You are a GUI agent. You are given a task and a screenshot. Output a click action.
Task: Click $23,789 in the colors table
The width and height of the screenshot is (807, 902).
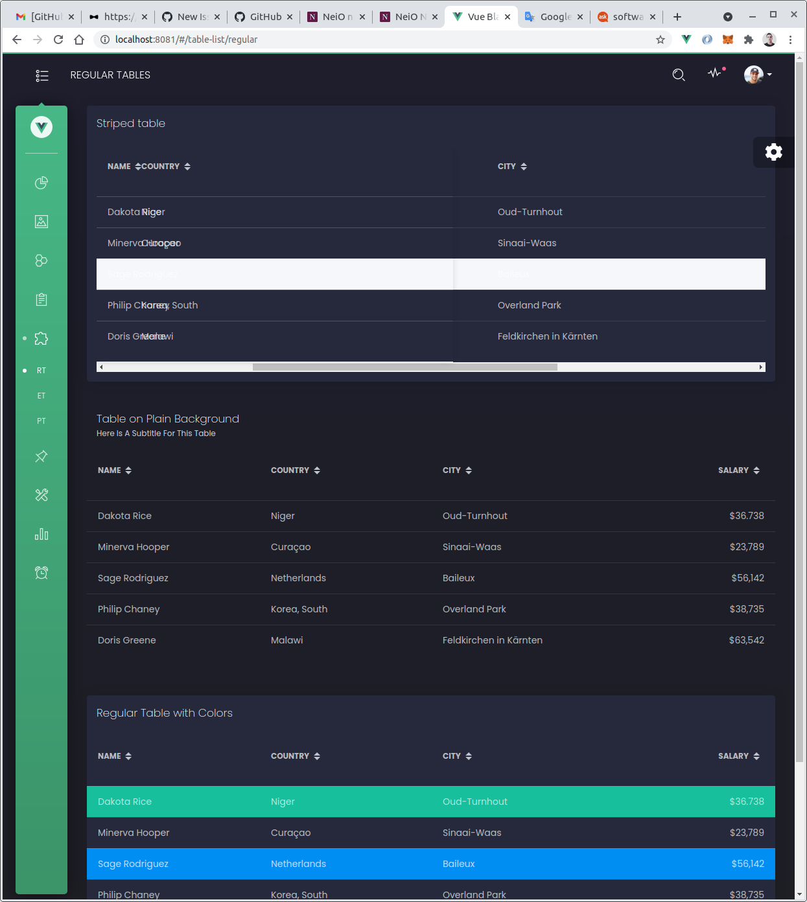(747, 833)
